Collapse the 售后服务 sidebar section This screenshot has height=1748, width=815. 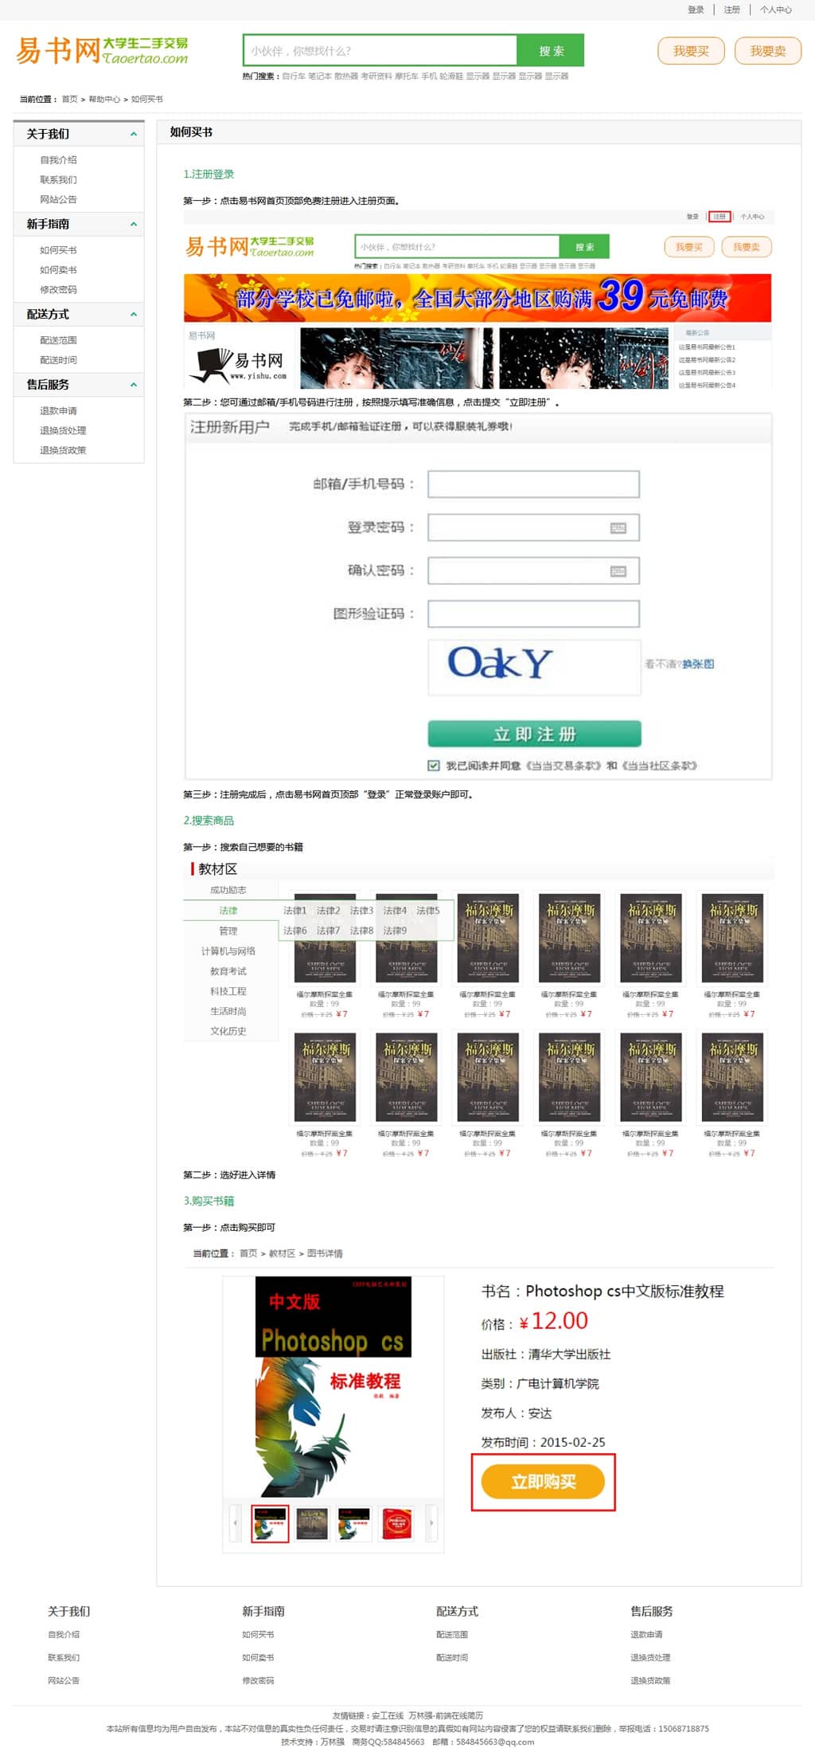pyautogui.click(x=134, y=384)
